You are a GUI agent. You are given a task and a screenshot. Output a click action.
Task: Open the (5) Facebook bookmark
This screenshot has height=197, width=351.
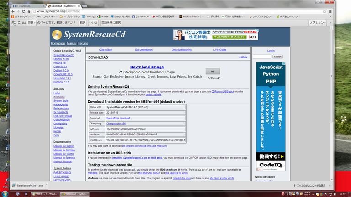tap(141, 16)
